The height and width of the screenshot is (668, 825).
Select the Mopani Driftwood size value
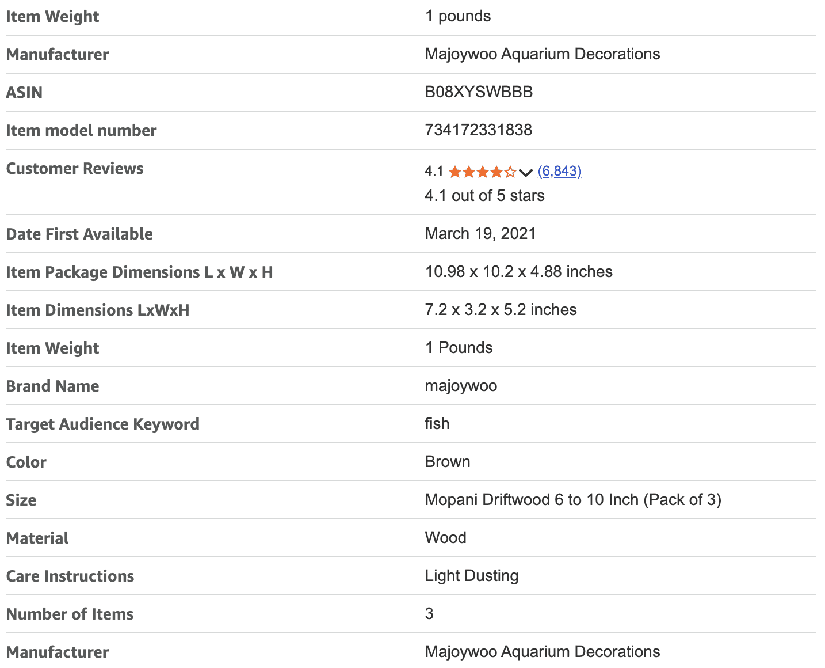pos(572,500)
